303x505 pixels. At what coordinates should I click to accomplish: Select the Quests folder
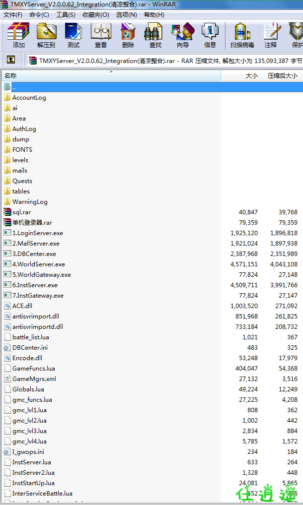click(22, 181)
